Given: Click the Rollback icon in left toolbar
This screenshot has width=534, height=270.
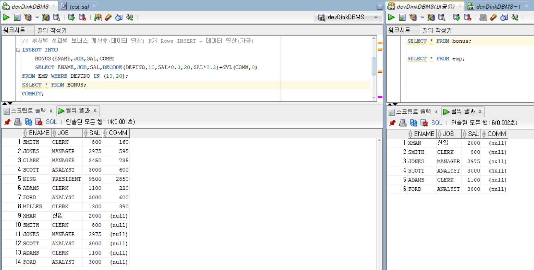Looking at the screenshot, I should 82,17.
